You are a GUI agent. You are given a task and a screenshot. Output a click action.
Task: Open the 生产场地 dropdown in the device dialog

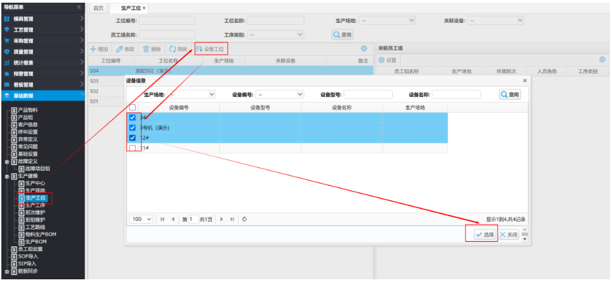192,95
